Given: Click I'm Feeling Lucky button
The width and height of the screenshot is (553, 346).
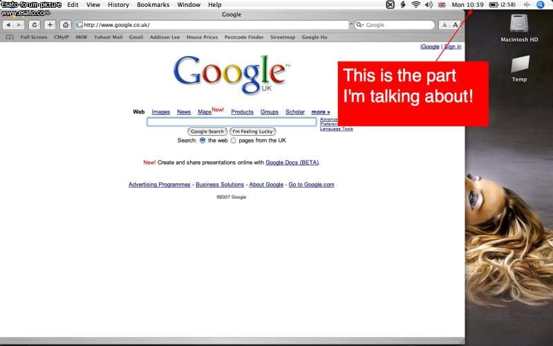Looking at the screenshot, I should (252, 131).
